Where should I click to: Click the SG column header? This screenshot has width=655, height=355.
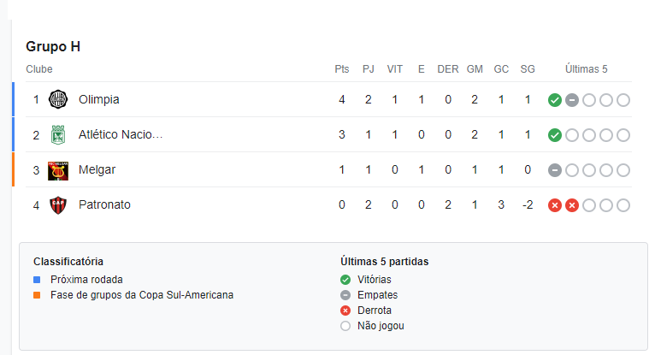click(x=528, y=69)
